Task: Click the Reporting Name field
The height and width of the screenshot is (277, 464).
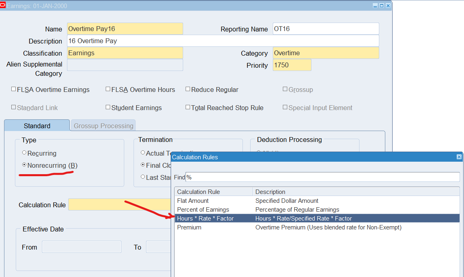Action: click(326, 29)
